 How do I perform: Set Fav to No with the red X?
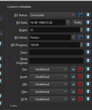click(80, 69)
